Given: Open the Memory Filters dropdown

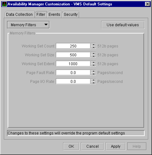Looking at the screenshot, I should 28,25.
